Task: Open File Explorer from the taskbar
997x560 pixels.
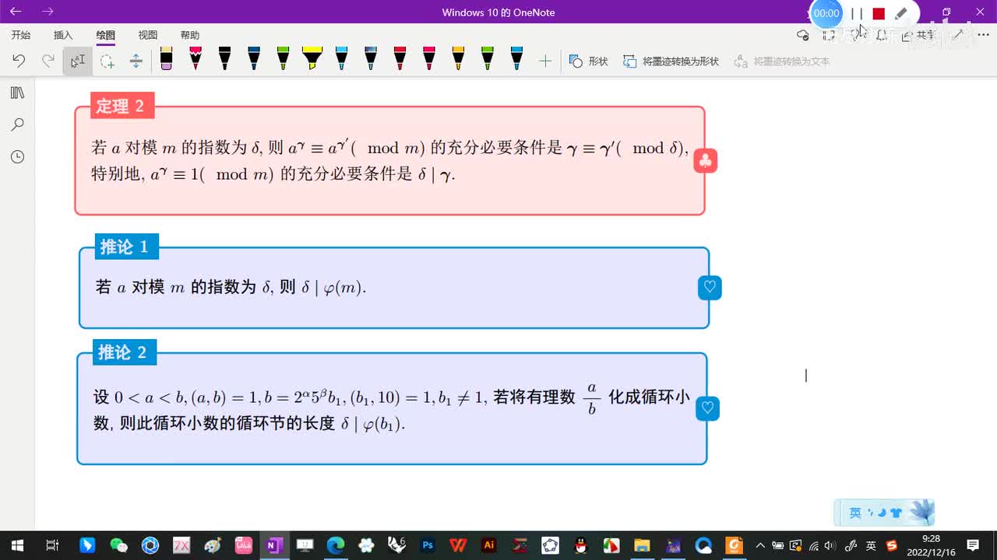Action: [642, 545]
